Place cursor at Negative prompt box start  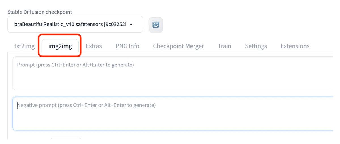point(17,105)
